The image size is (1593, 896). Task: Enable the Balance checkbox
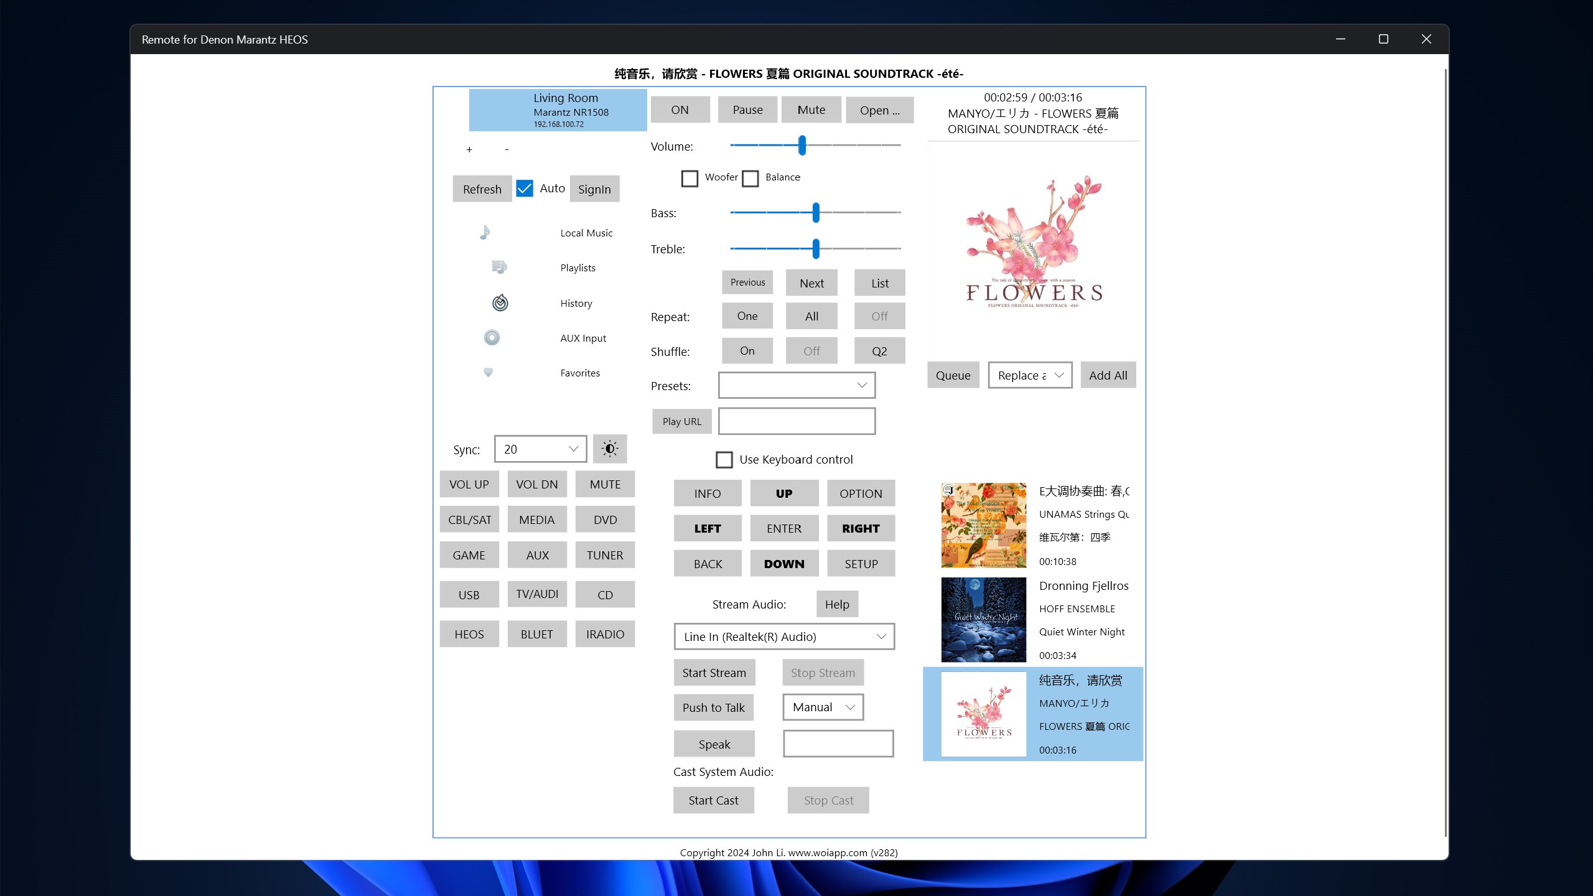[750, 178]
